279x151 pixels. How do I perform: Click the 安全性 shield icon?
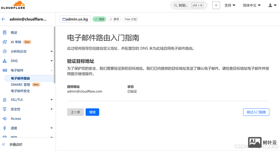[5, 109]
